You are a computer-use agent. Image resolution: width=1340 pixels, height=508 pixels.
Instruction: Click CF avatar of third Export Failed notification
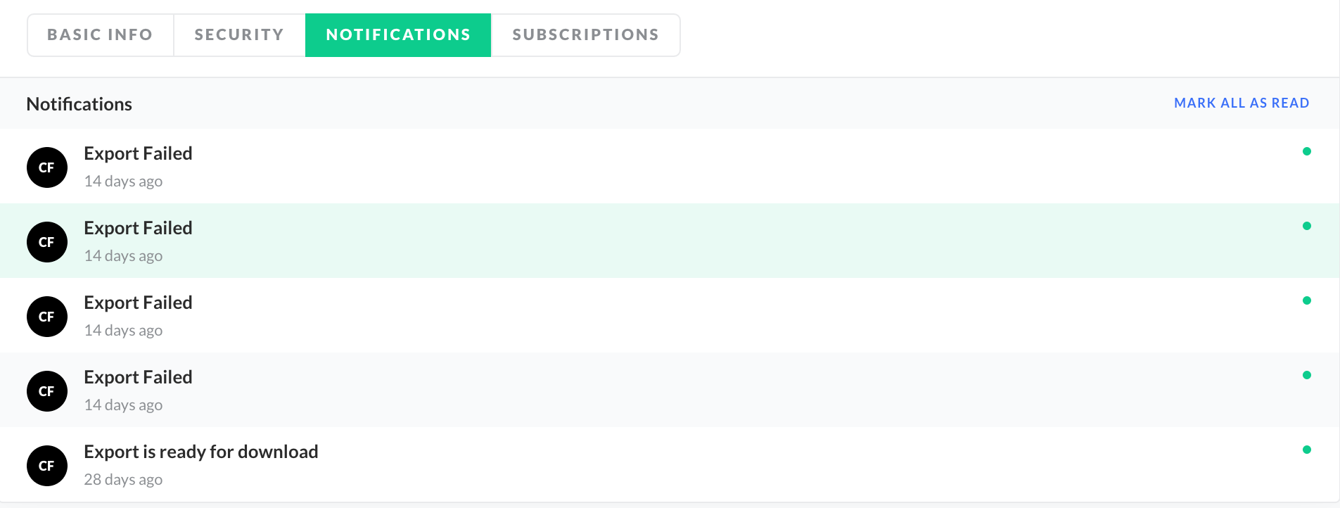click(47, 317)
